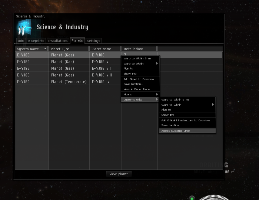The image size is (259, 200).
Task: Choose Show Info in planet menu
Action: 140,73
